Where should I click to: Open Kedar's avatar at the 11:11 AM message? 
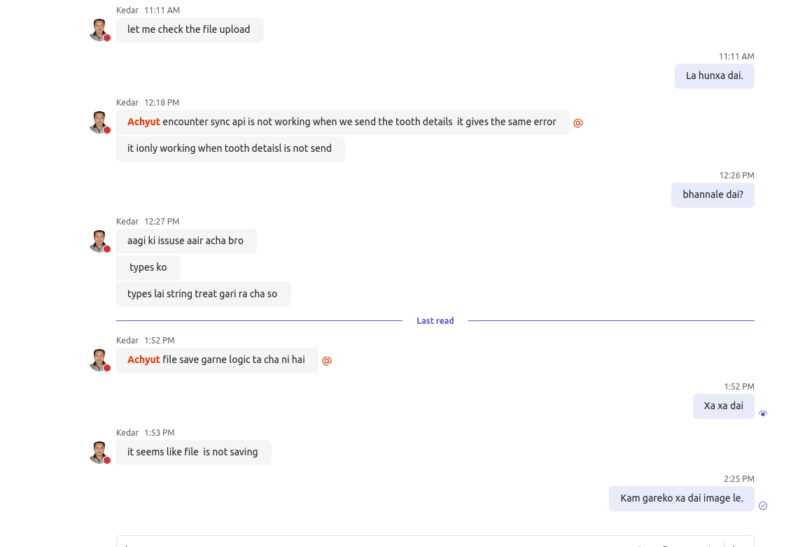click(99, 30)
